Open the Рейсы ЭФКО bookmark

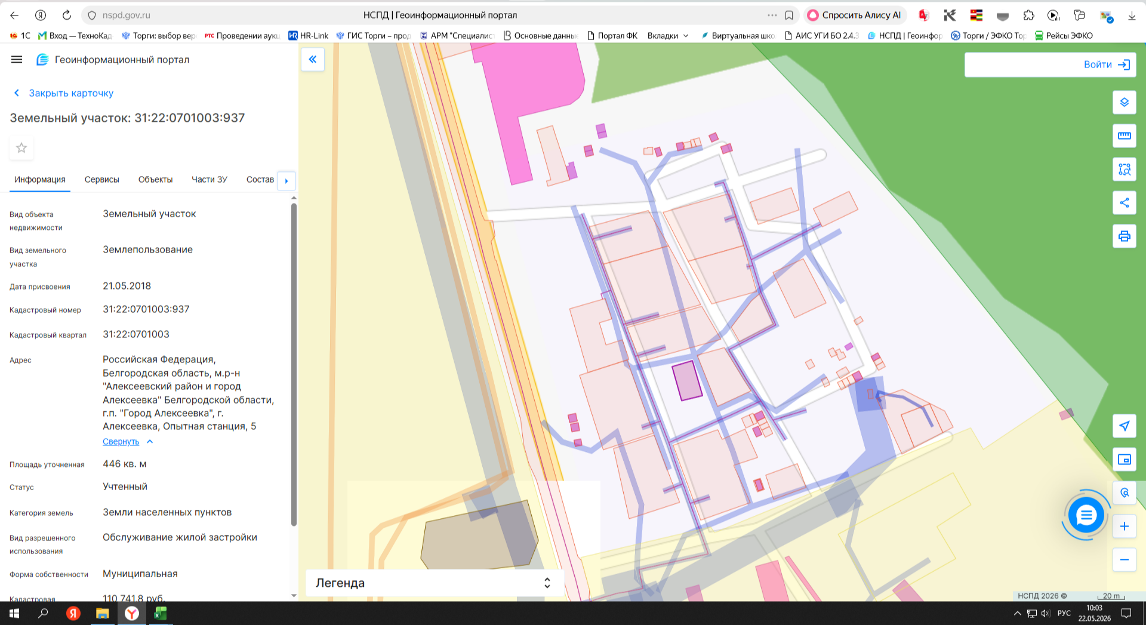[x=1064, y=36]
